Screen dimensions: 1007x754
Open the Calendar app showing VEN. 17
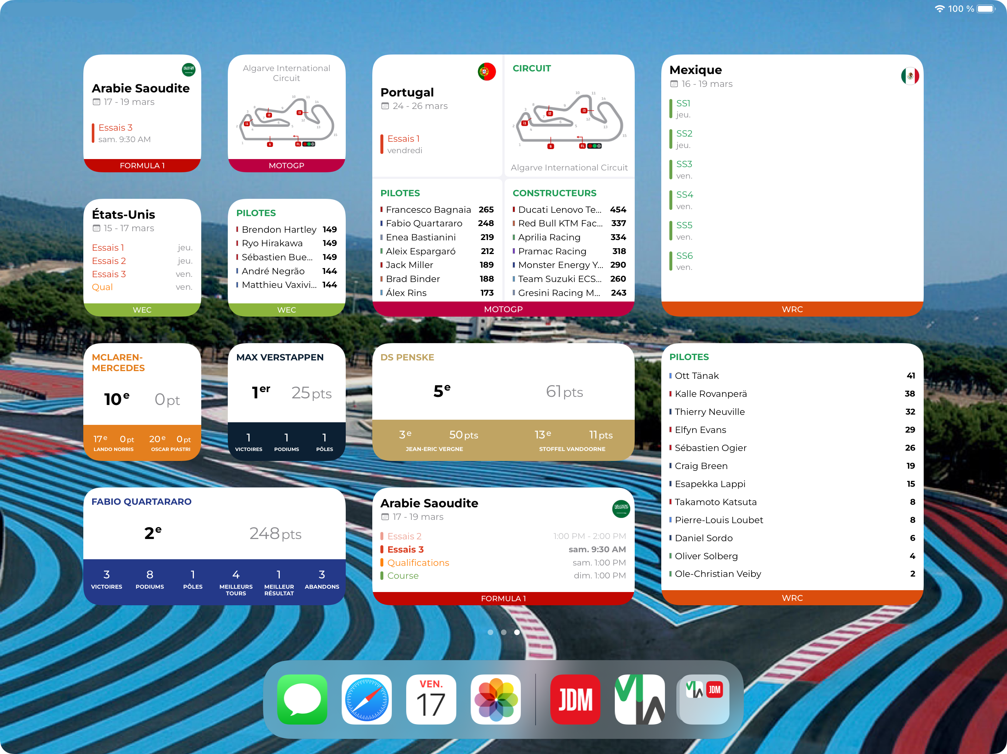coord(431,700)
